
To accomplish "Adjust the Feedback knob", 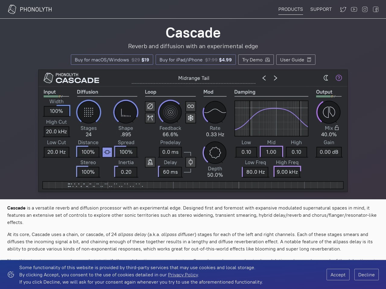I will 170,112.
